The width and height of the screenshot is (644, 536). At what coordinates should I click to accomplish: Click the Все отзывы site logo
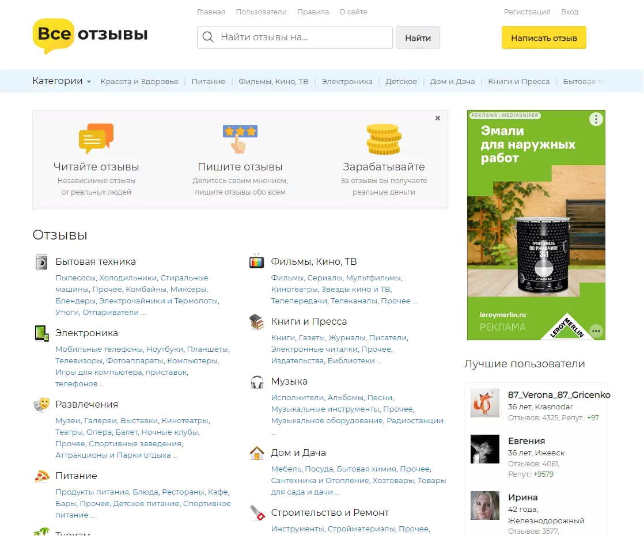click(90, 36)
